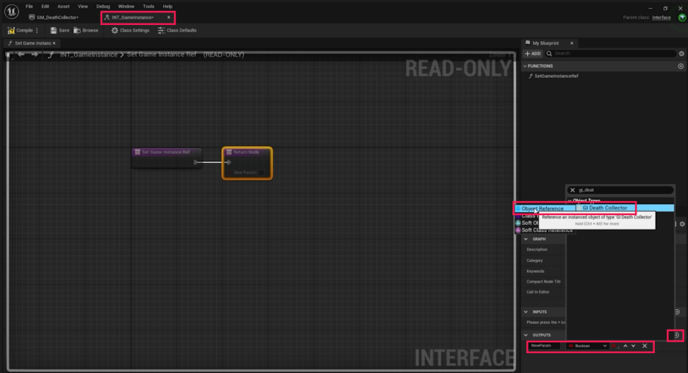This screenshot has height=373, width=688.
Task: Select the My Blueprint panel tab
Action: (545, 43)
